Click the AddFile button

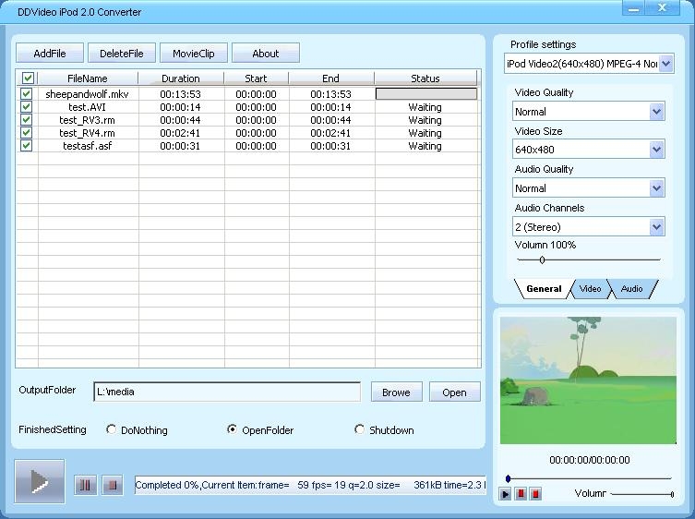tap(50, 54)
